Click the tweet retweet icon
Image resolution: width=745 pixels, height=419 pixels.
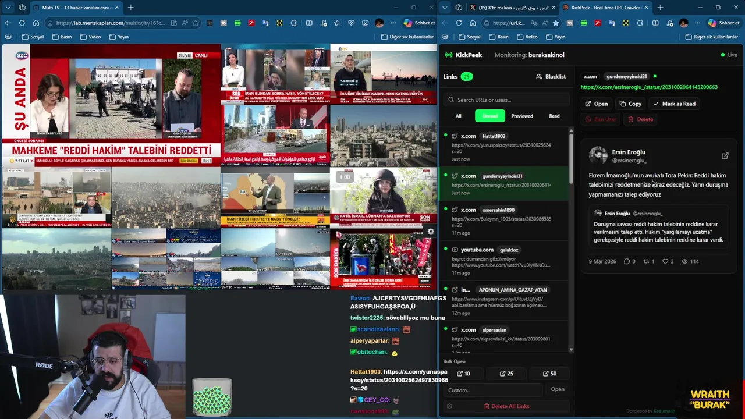(x=646, y=261)
